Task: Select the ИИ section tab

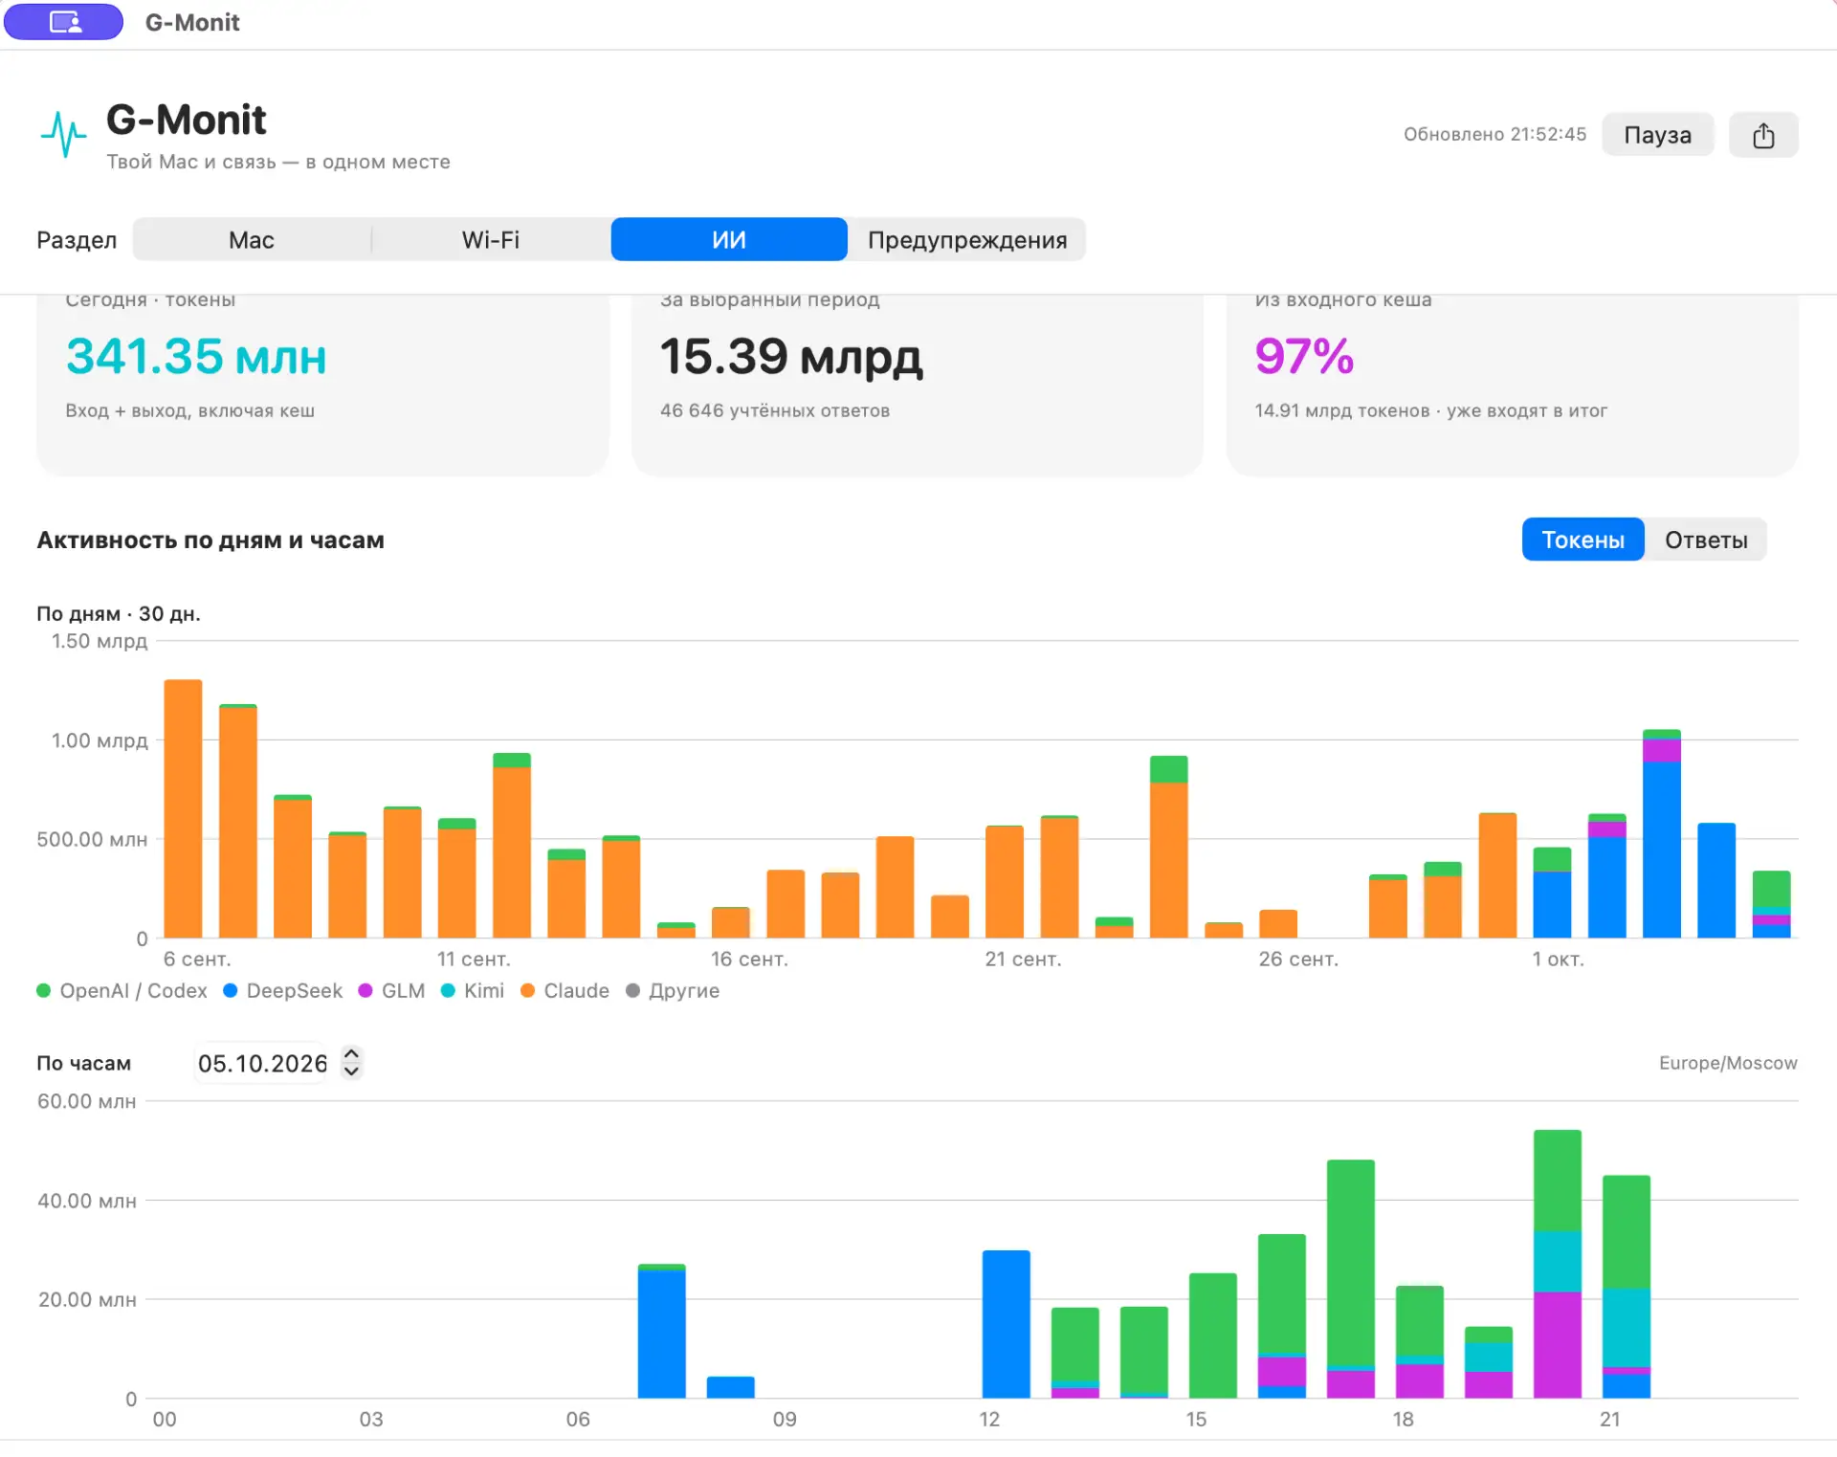Action: (729, 239)
